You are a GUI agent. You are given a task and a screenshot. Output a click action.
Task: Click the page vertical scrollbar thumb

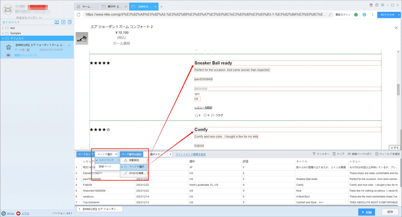point(398,90)
